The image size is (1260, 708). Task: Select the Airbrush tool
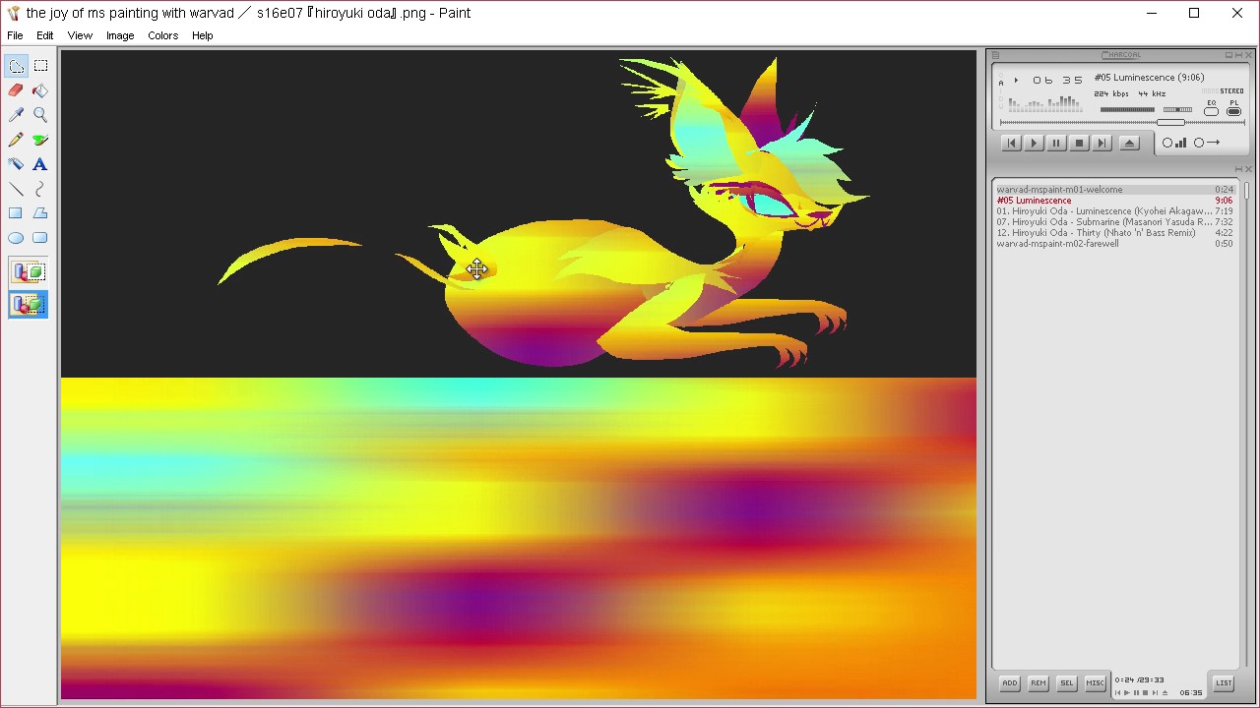click(16, 164)
